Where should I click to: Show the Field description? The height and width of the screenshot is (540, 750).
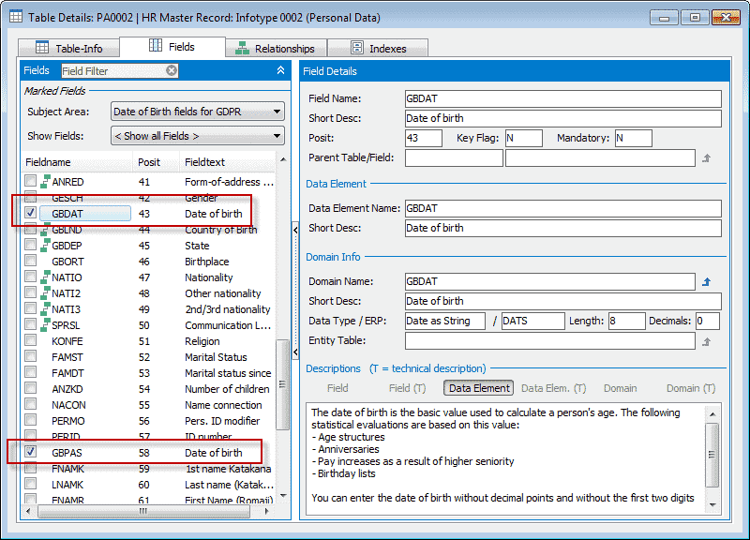tap(337, 388)
